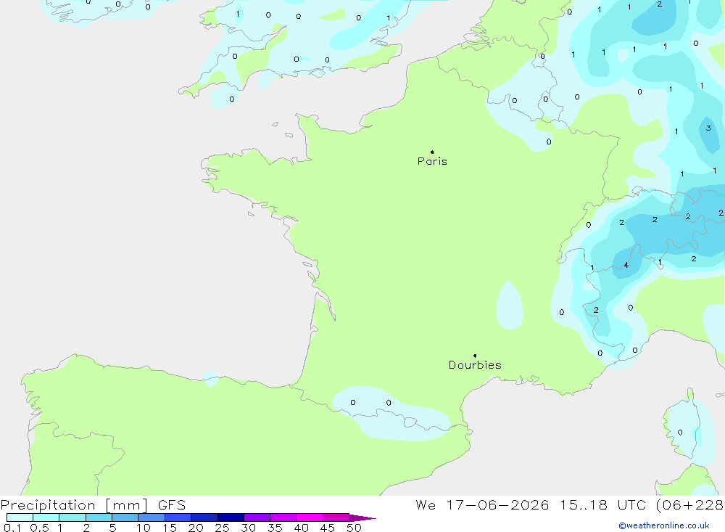
Task: Select the Dourbies location label
Action: [x=475, y=365]
